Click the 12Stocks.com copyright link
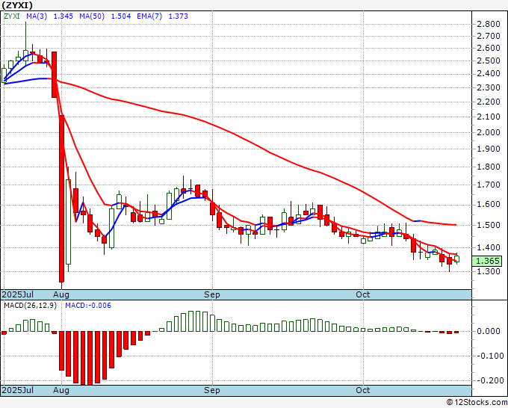Viewport: 508px width, 408px height. click(x=477, y=403)
